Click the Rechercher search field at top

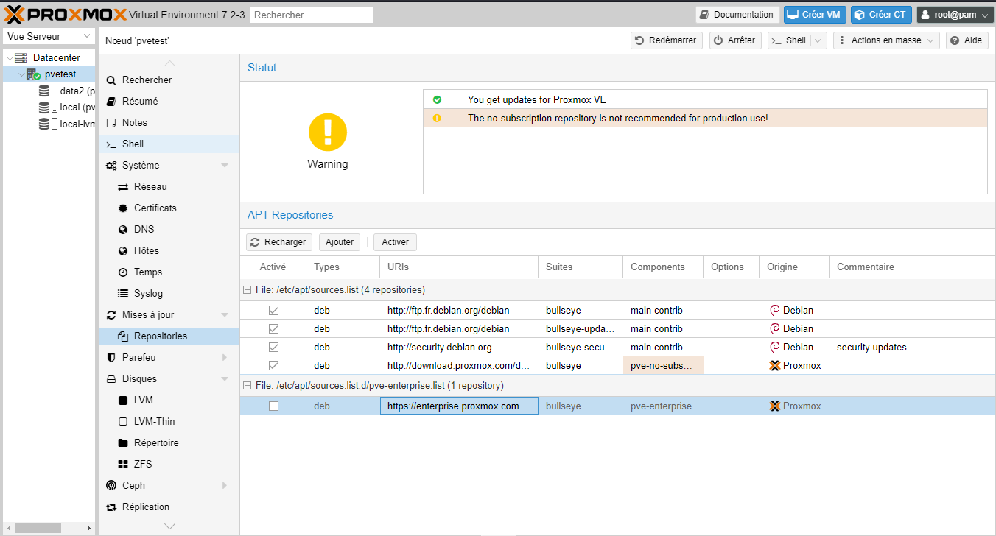(x=312, y=15)
